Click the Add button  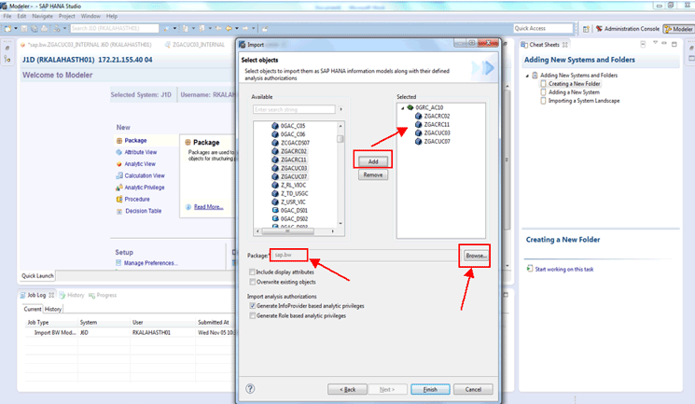(x=372, y=160)
